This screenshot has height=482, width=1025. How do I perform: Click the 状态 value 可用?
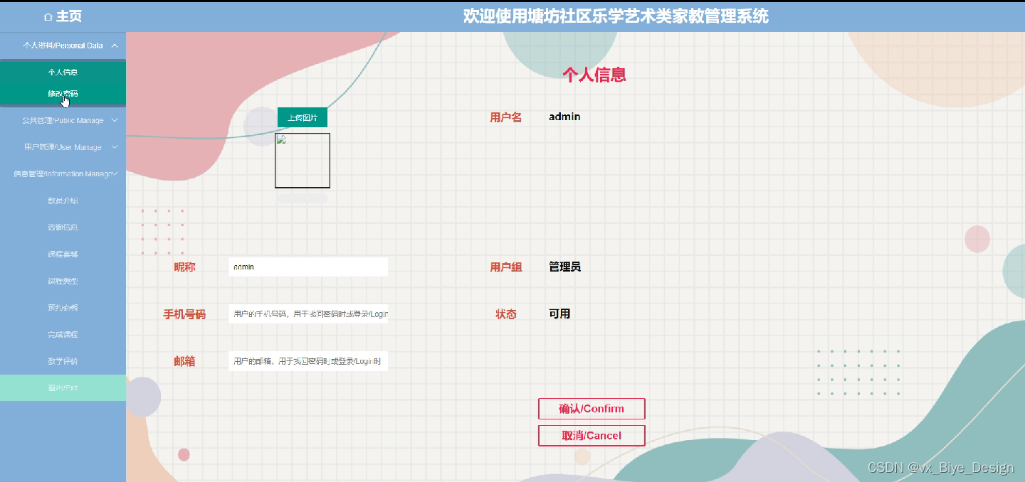click(x=559, y=314)
